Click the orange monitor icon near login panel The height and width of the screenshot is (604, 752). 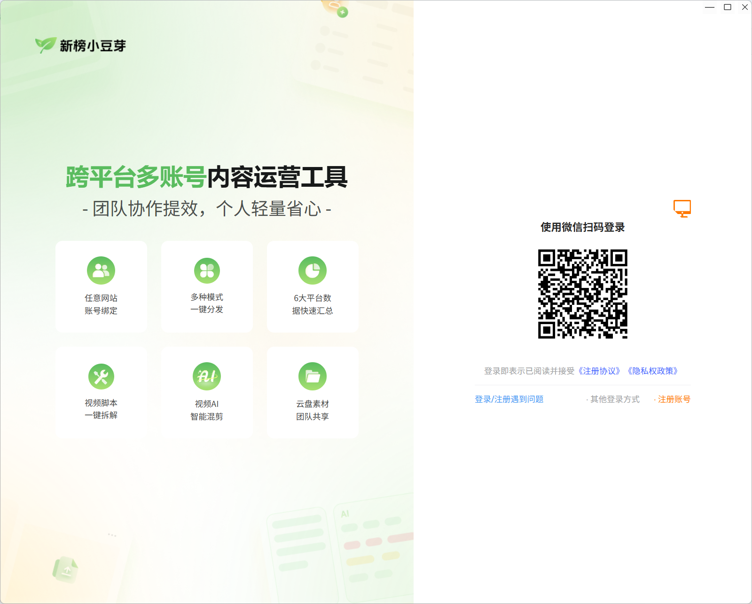pos(682,208)
